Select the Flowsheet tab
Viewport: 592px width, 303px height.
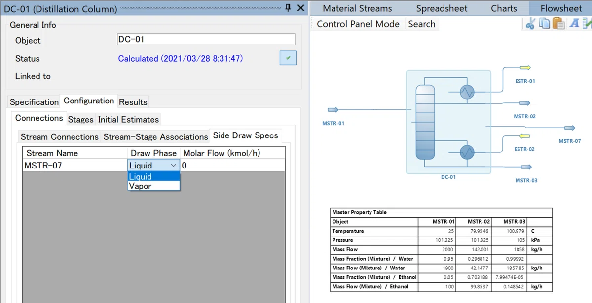click(561, 8)
